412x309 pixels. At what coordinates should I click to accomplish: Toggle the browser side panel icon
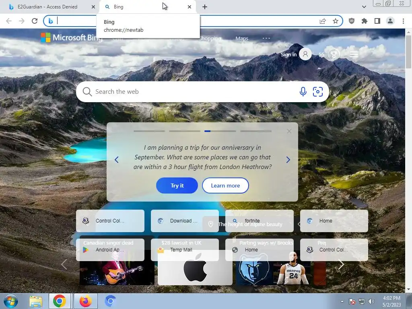pos(377,21)
